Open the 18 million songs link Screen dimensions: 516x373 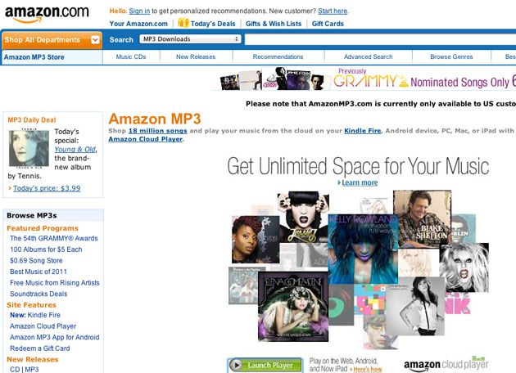[157, 131]
